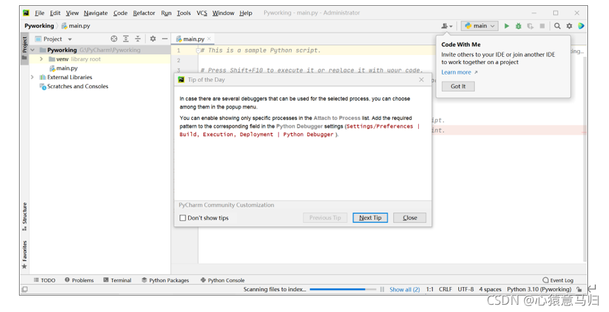Viewport: 609px width, 312px height.
Task: Open 4 spaces indent settings
Action: (490, 289)
